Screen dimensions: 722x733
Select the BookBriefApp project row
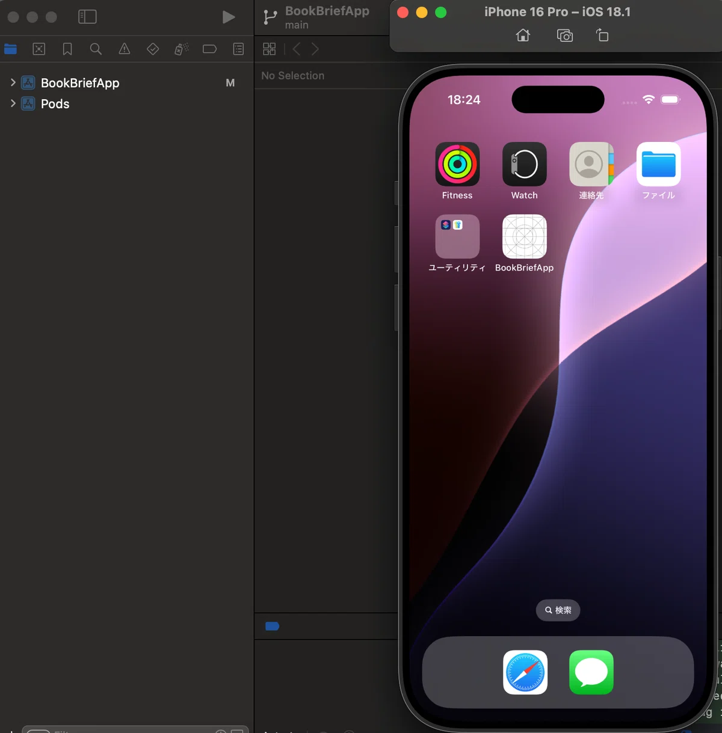(126, 83)
